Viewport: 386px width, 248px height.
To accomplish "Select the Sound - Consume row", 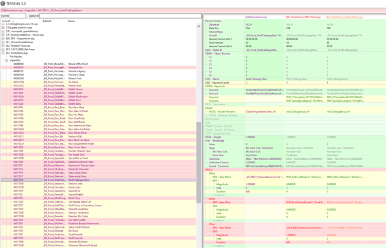I will pos(295,166).
